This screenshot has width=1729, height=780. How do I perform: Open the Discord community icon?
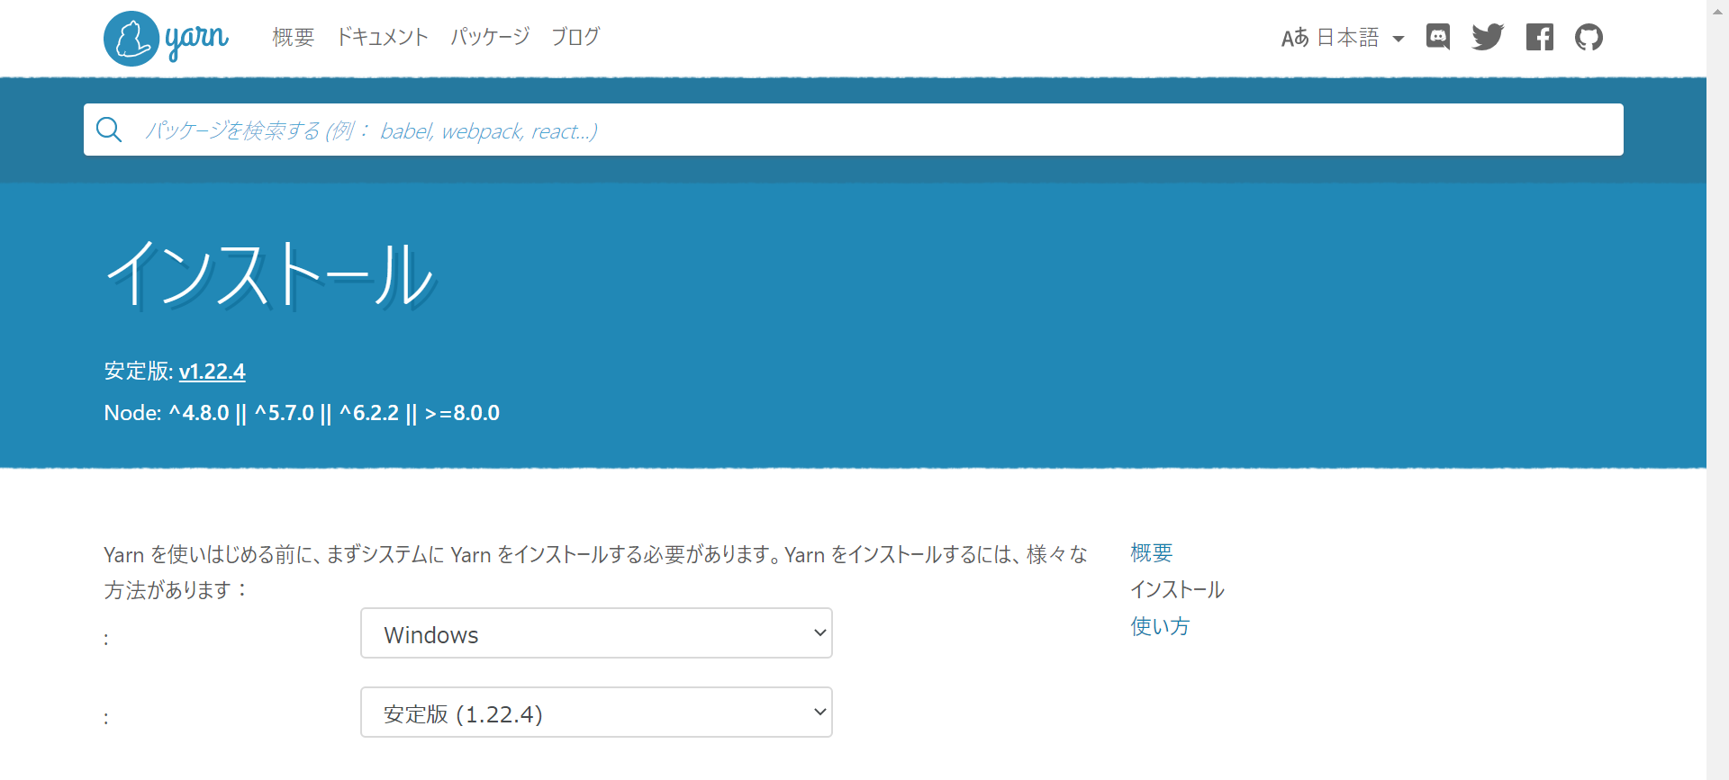1437,37
